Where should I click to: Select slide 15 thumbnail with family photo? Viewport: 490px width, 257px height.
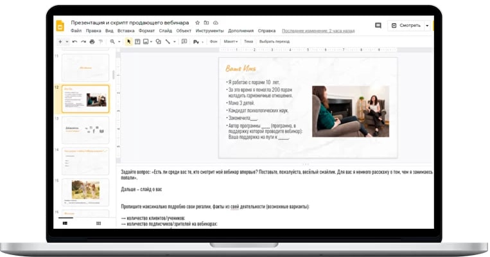tap(85, 192)
